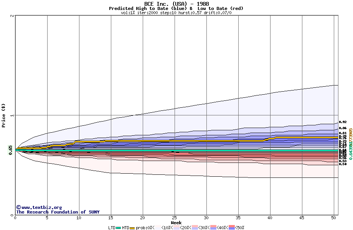
Task: Click the x-axis tick label "10"
Action: [x=79, y=218]
